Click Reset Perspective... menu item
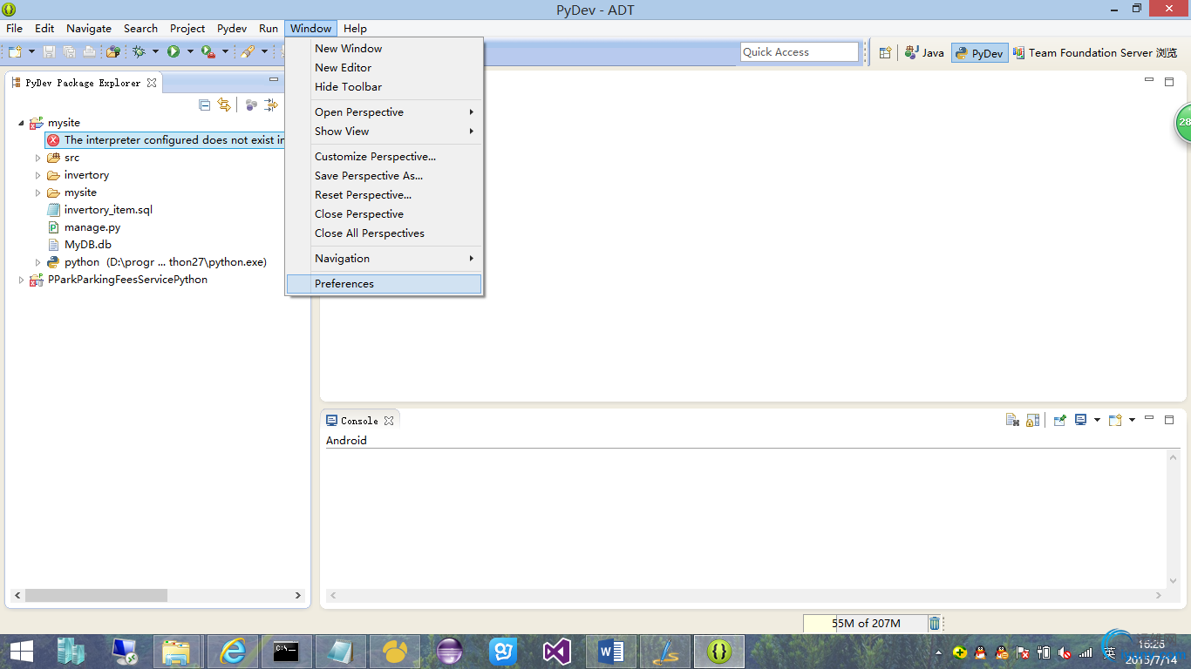Image resolution: width=1191 pixels, height=669 pixels. pyautogui.click(x=384, y=195)
